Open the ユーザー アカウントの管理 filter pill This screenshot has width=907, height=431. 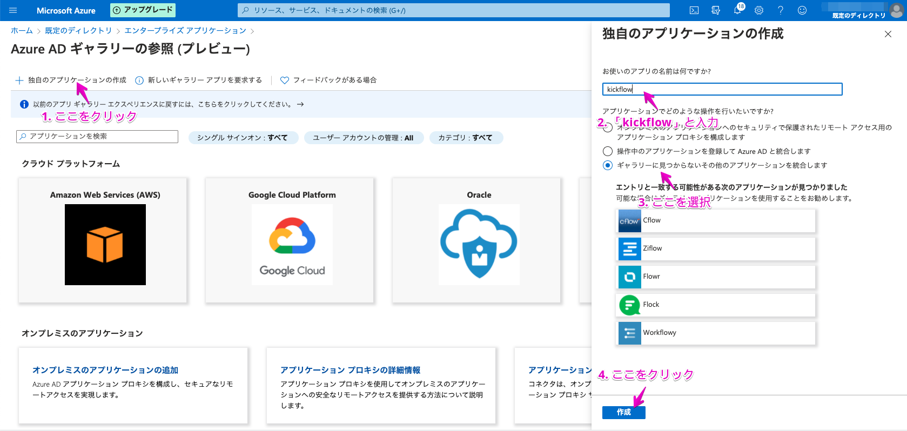pos(364,138)
